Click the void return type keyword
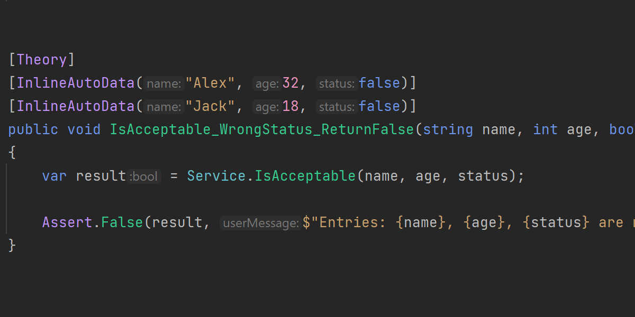Screen dimensions: 635x317 coord(84,129)
